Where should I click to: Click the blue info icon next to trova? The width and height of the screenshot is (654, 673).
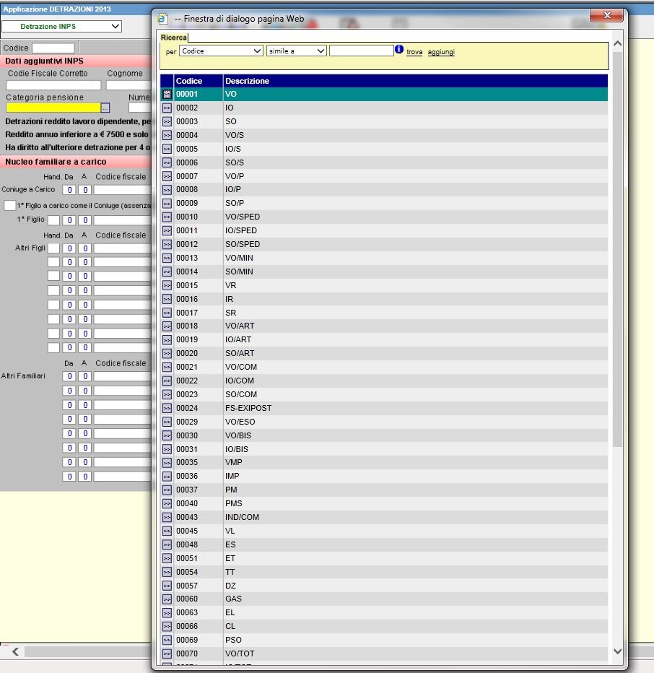pos(398,51)
